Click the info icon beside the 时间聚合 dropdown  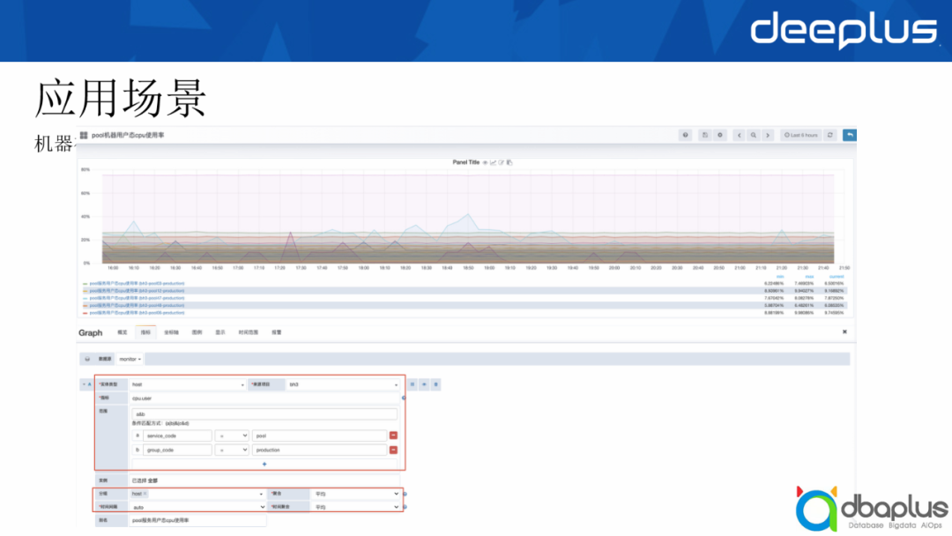405,507
